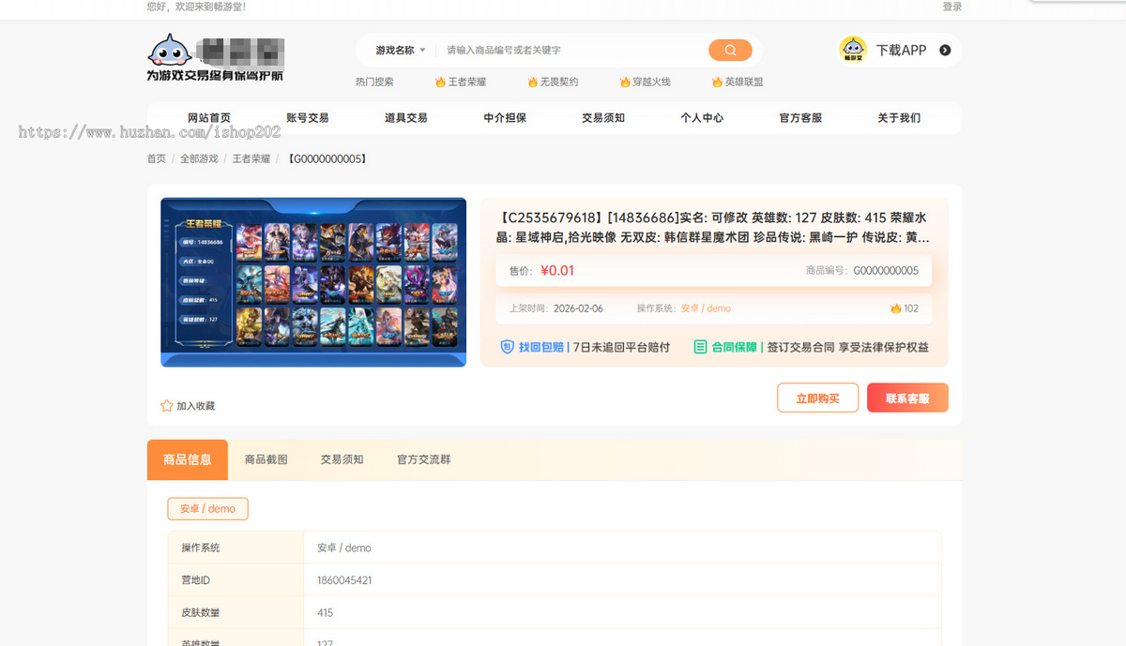Switch to the 官方交流群 tab
This screenshot has width=1126, height=646.
tap(423, 459)
